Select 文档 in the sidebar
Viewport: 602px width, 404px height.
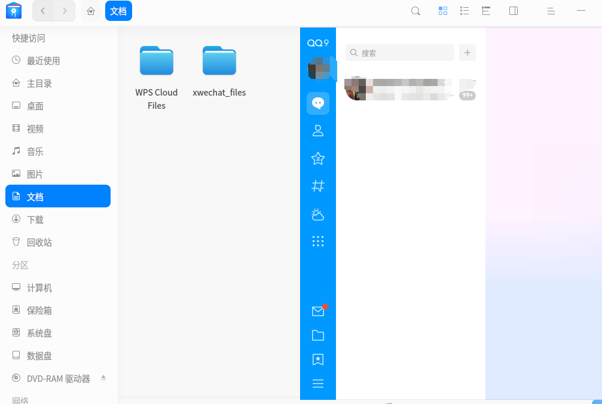pos(58,196)
